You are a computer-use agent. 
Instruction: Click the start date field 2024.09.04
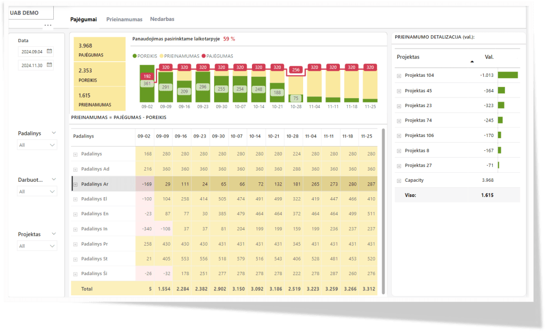click(31, 52)
